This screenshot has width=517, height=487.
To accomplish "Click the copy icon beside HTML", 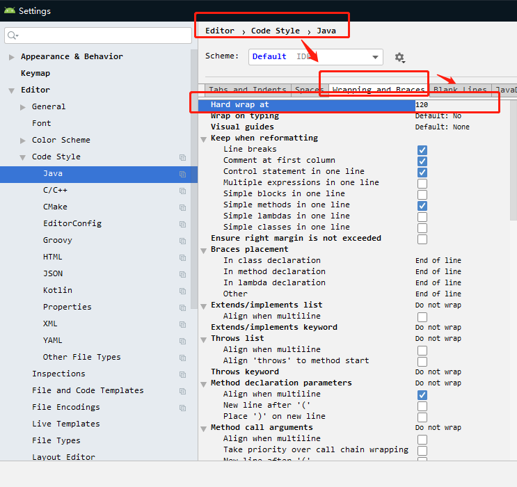I will (x=182, y=257).
